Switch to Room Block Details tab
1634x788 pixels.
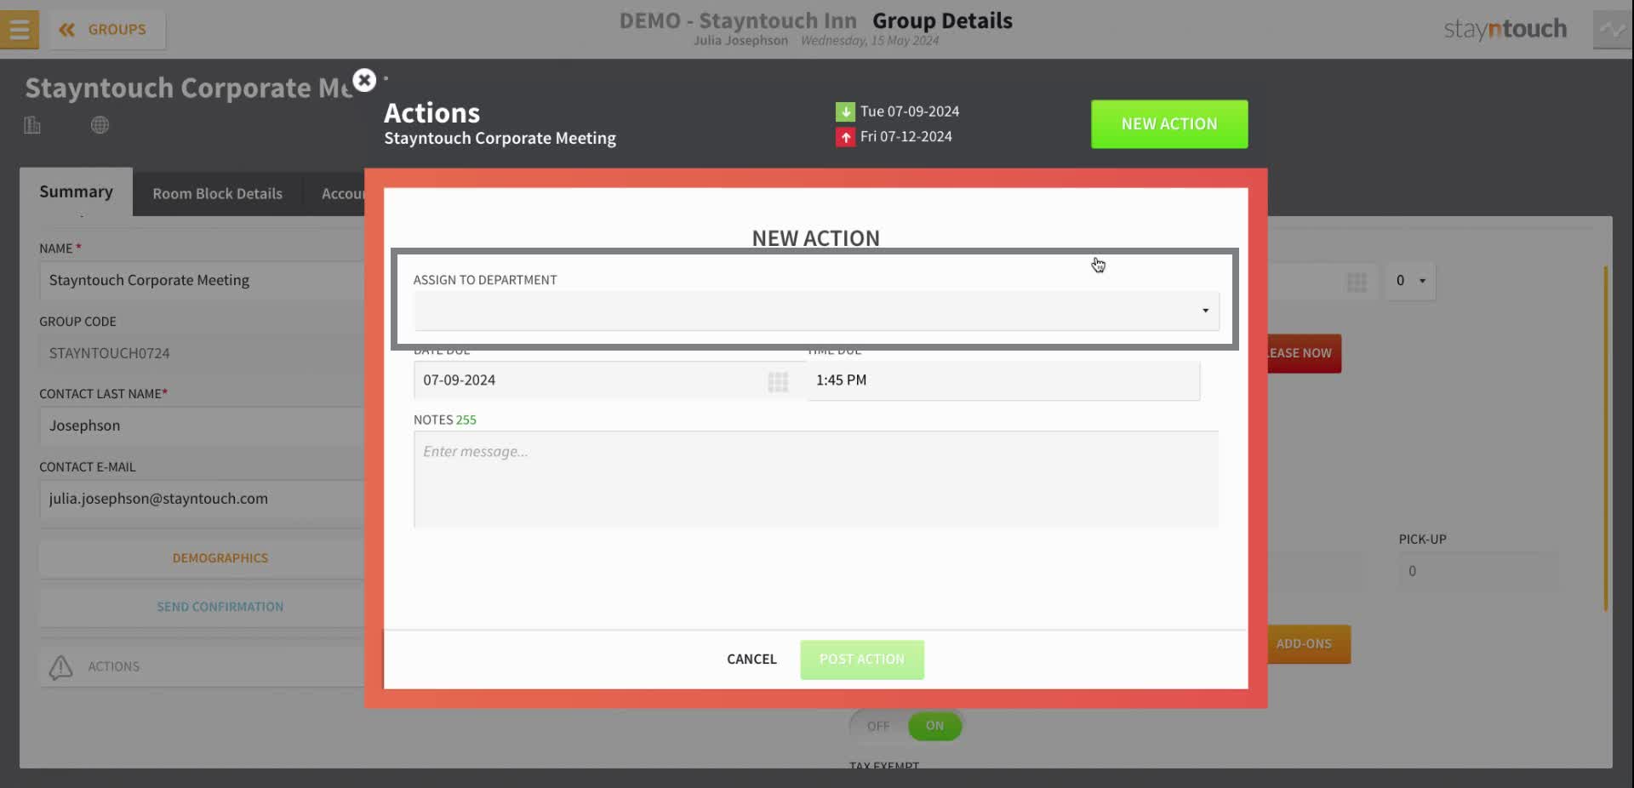217,194
